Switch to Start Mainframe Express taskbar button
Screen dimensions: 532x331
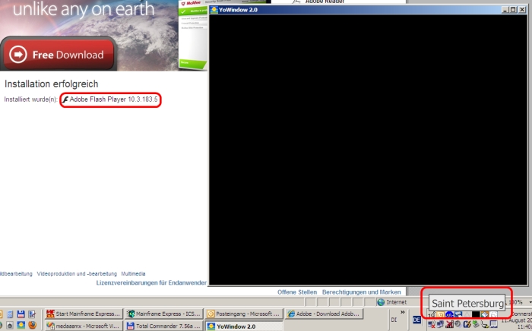point(82,314)
